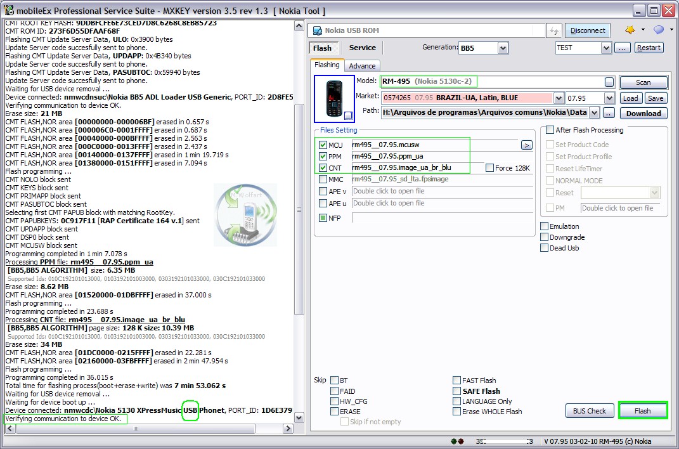Toggle the NFP checkbox
The width and height of the screenshot is (679, 449).
click(x=323, y=218)
